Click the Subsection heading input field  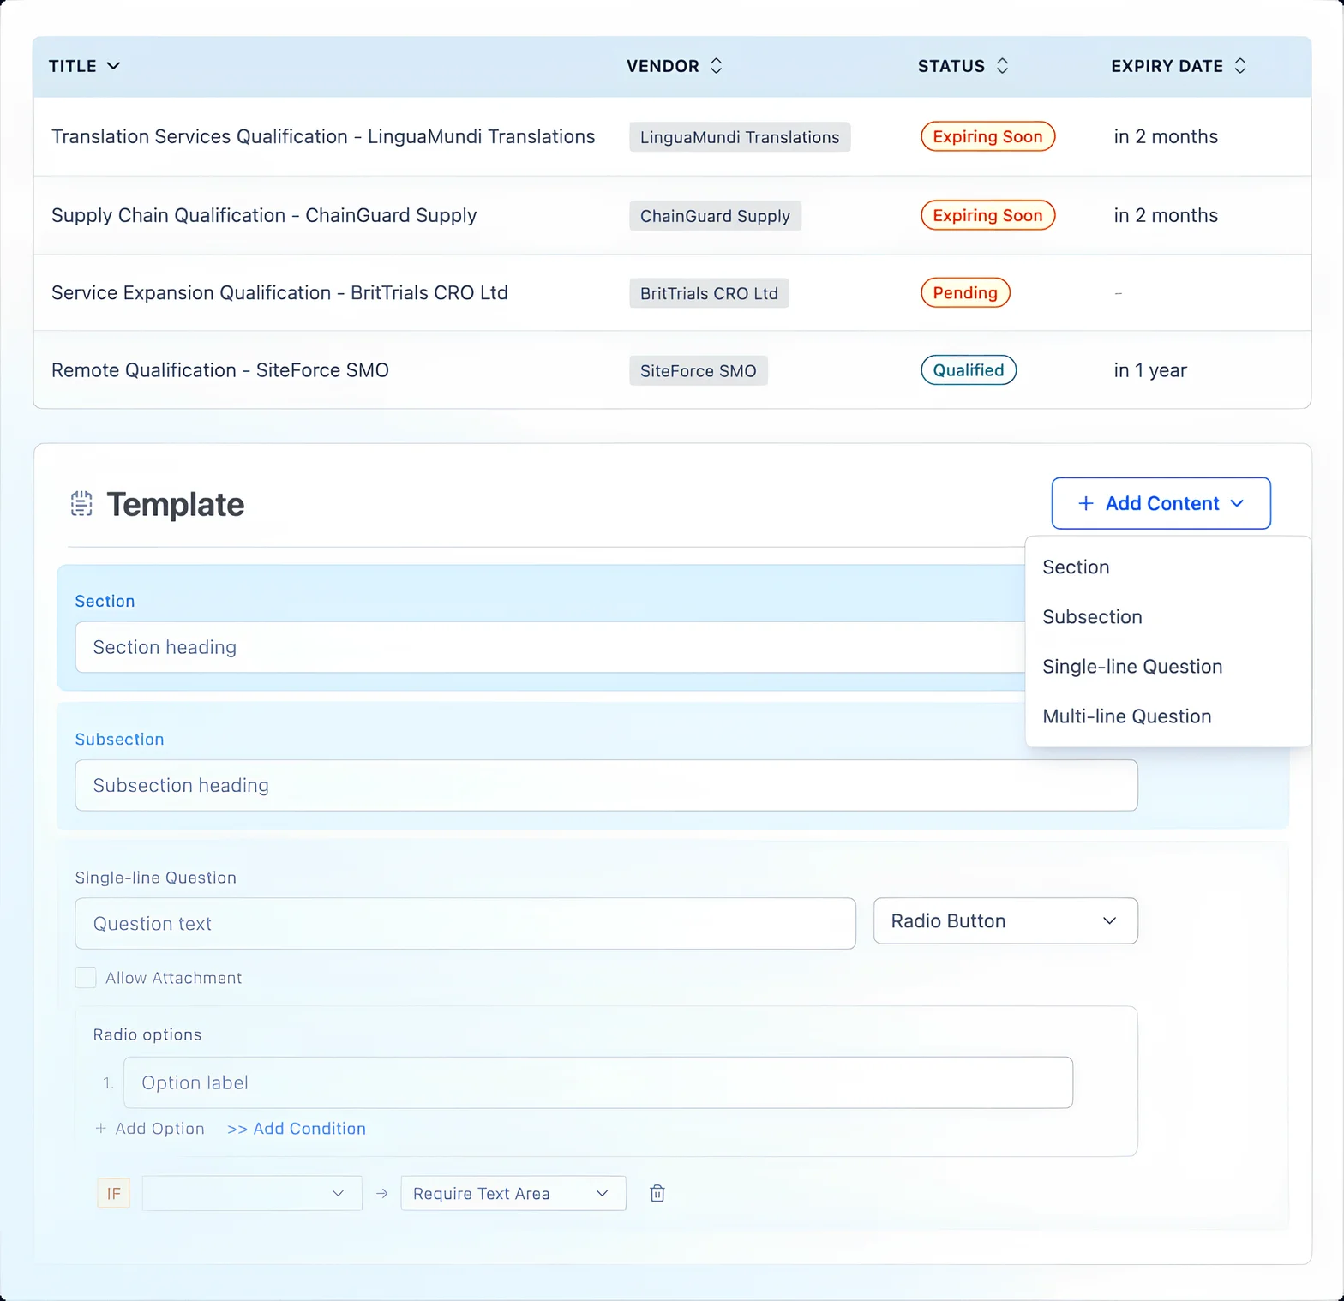pos(607,785)
